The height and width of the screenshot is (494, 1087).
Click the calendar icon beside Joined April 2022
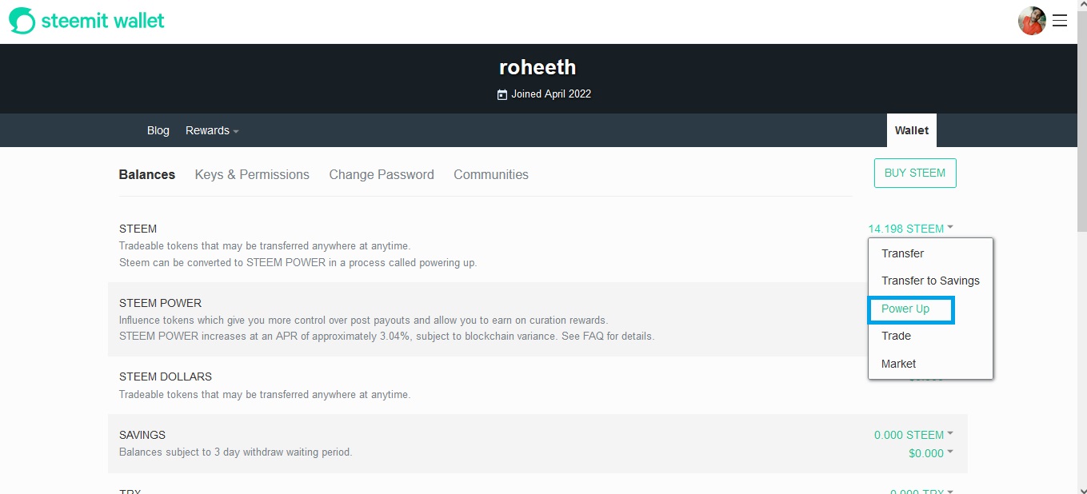click(x=502, y=94)
